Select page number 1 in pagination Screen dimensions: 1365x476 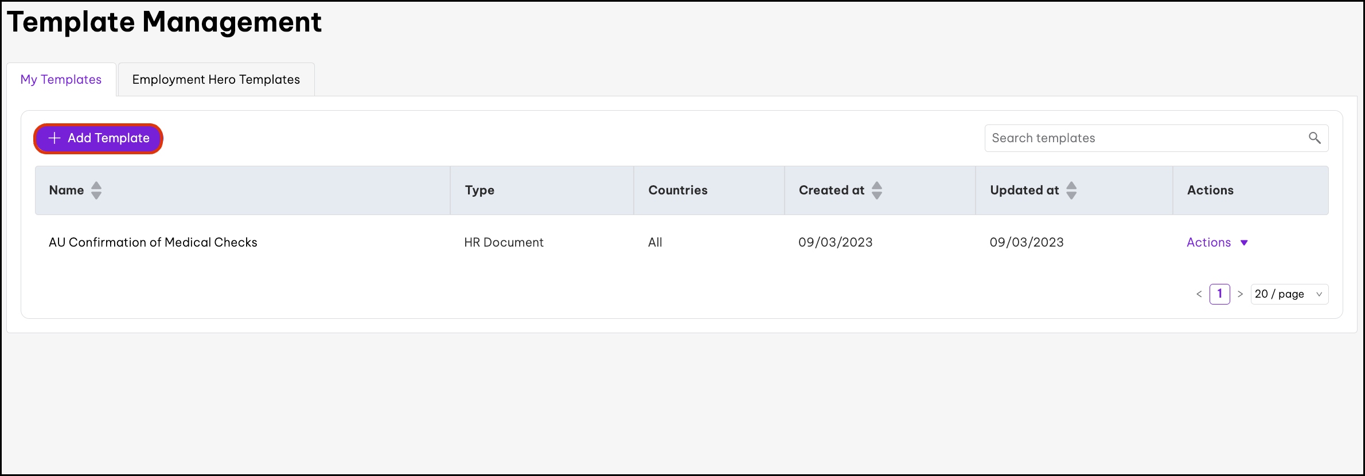1219,294
